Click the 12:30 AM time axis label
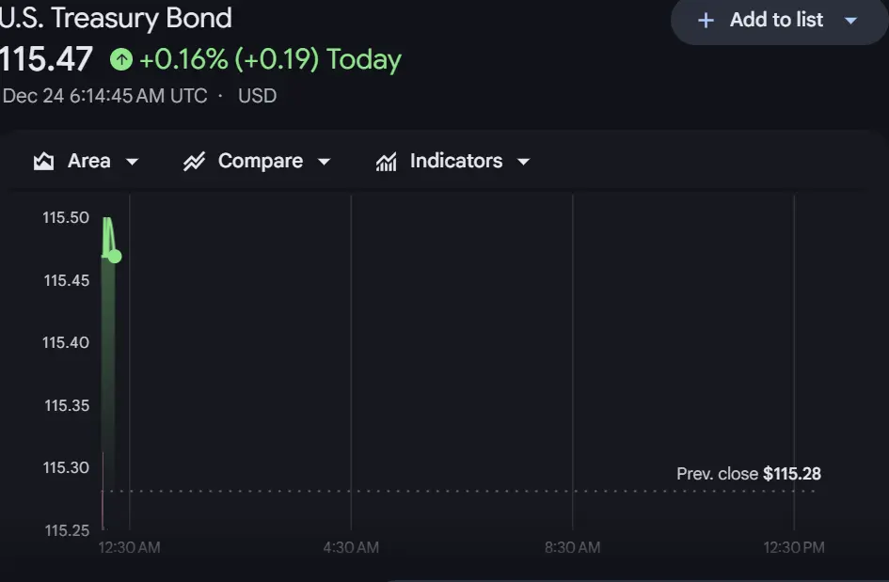This screenshot has width=889, height=582. click(x=128, y=546)
